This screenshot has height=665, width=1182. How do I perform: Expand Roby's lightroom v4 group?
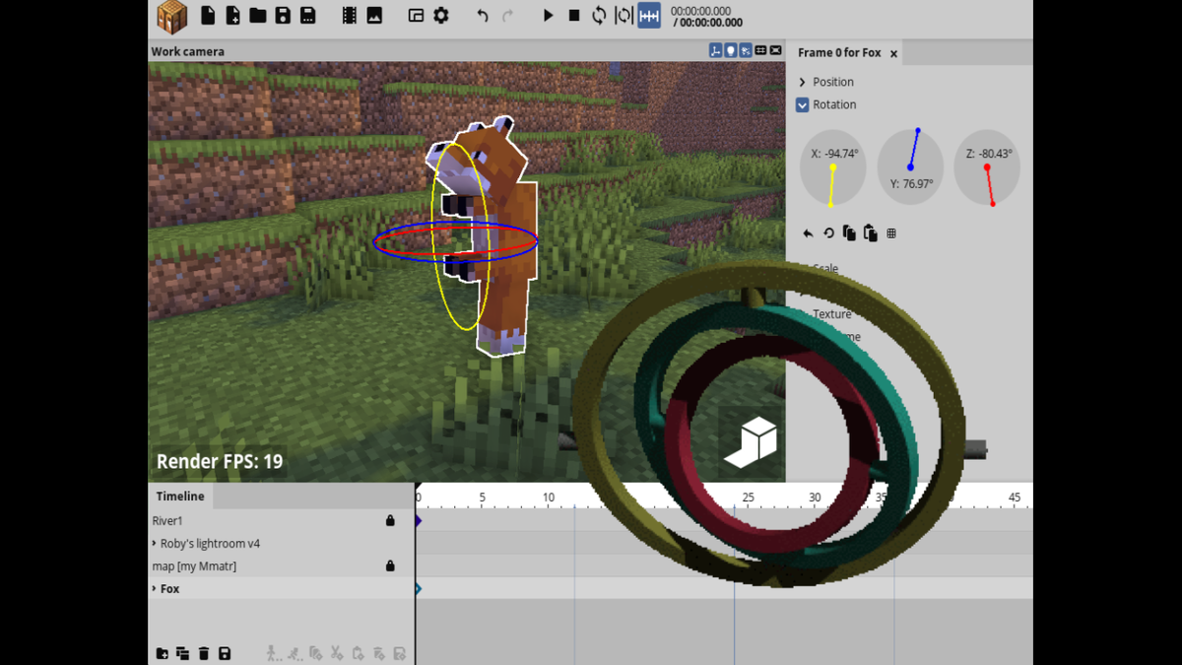[x=154, y=543]
